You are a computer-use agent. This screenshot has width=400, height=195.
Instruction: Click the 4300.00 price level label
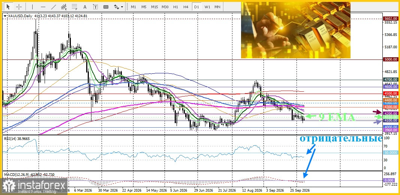point(391,107)
